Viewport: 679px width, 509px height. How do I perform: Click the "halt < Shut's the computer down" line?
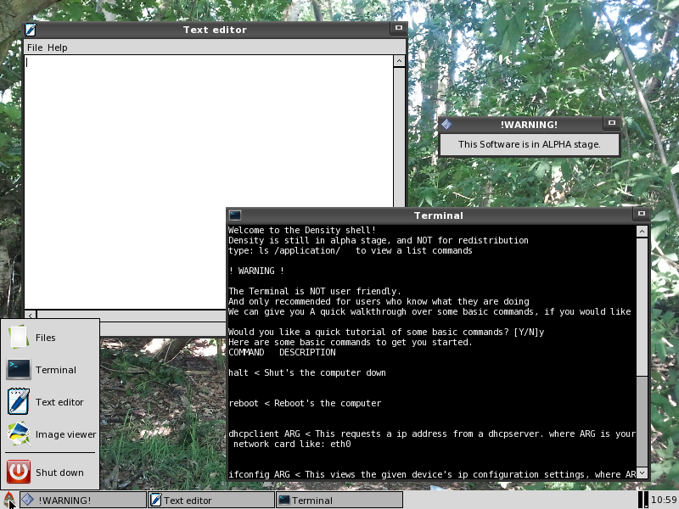307,372
